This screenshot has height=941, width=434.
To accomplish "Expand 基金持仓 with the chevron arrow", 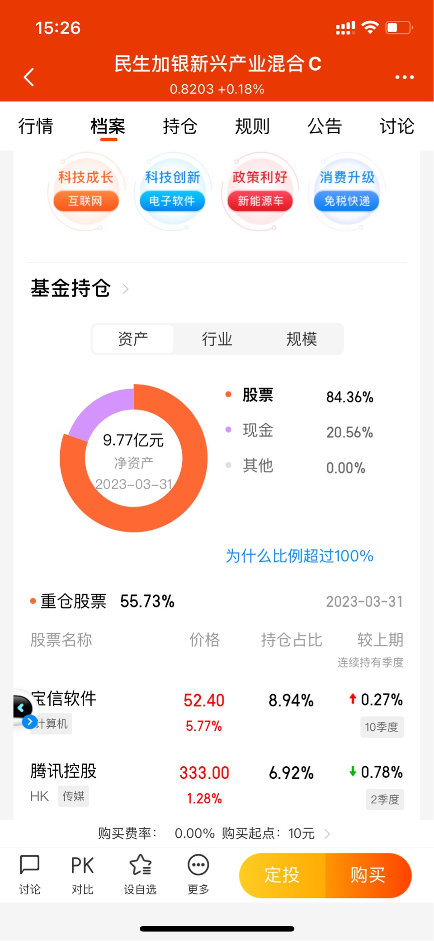I will (x=126, y=289).
